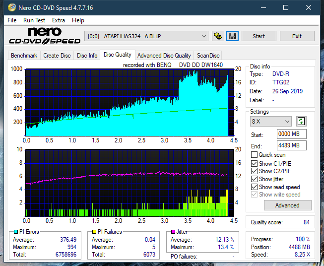Open the Run Test menu
Viewport: 324px width, 266px height.
[x=34, y=20]
